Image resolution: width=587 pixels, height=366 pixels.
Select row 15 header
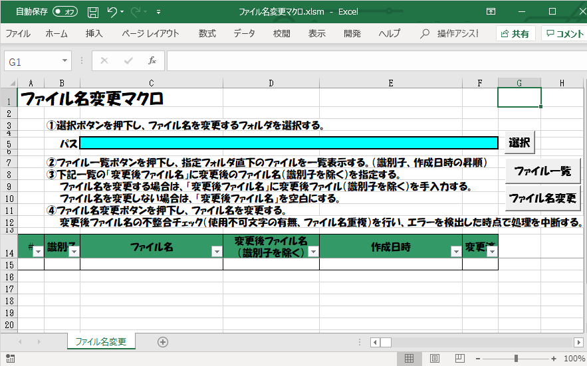coord(9,264)
